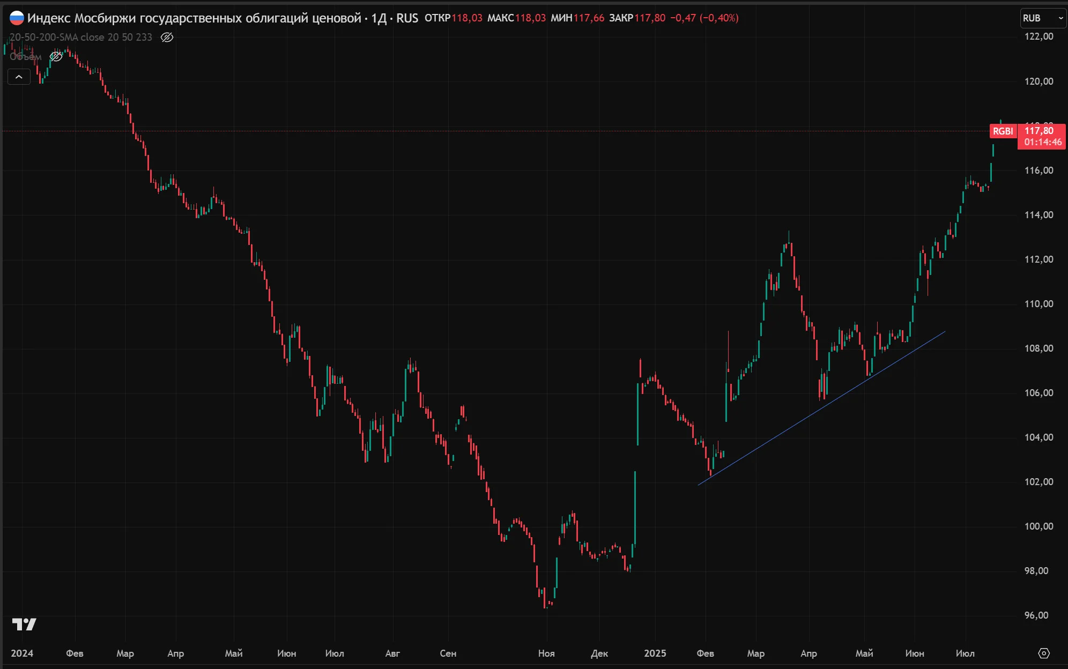Toggle visibility of the Объем volume indicator
1068x669 pixels.
(56, 56)
